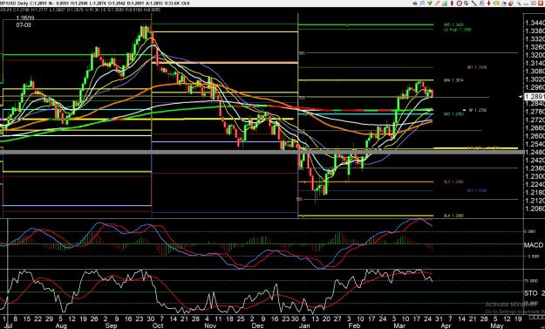Click the dark red chain link icon
Screen dimensions: 545x329
(x=511, y=3)
